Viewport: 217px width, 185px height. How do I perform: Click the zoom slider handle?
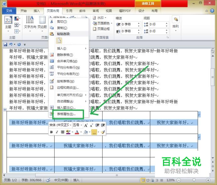click(194, 180)
